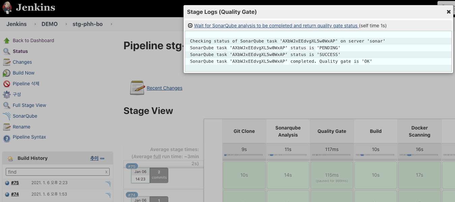Click the Git Clone average time bar
The height and width of the screenshot is (202, 455).
tap(244, 155)
